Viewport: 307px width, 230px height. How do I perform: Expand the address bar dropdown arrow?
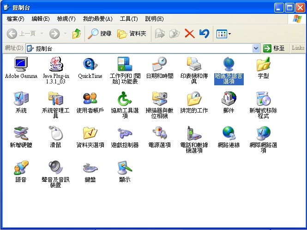click(256, 48)
